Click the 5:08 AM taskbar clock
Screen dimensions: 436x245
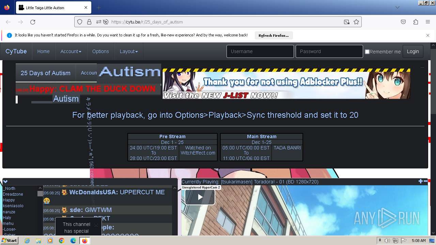419,241
